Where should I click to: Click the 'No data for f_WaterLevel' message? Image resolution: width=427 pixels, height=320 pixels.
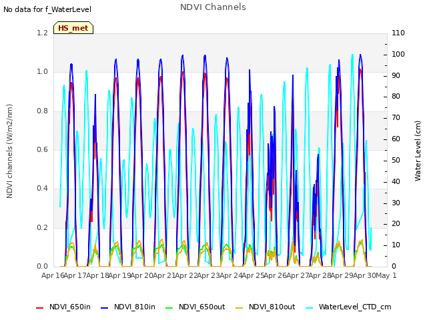[x=47, y=9]
